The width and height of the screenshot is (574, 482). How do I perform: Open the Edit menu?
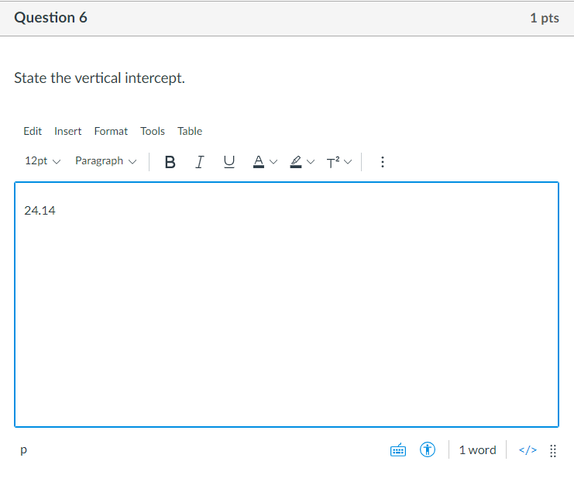click(33, 131)
